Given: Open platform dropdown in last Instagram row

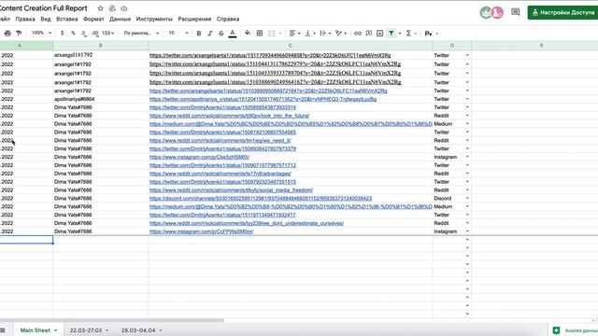Looking at the screenshot, I should tap(467, 231).
